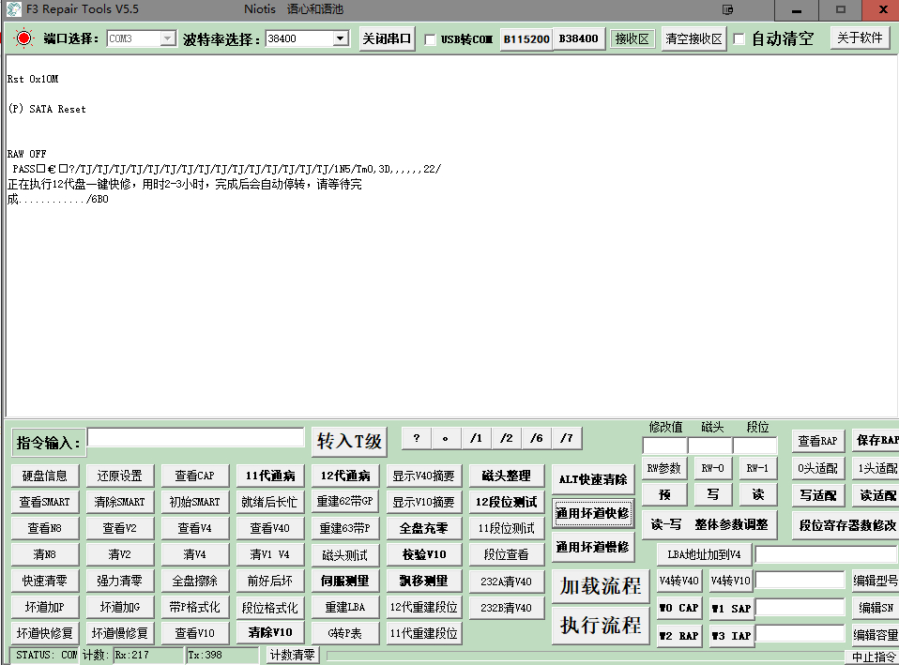Click the V4转V40 button

click(679, 581)
